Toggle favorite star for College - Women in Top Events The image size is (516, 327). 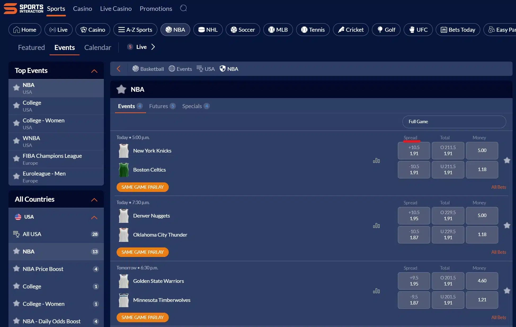pyautogui.click(x=16, y=123)
